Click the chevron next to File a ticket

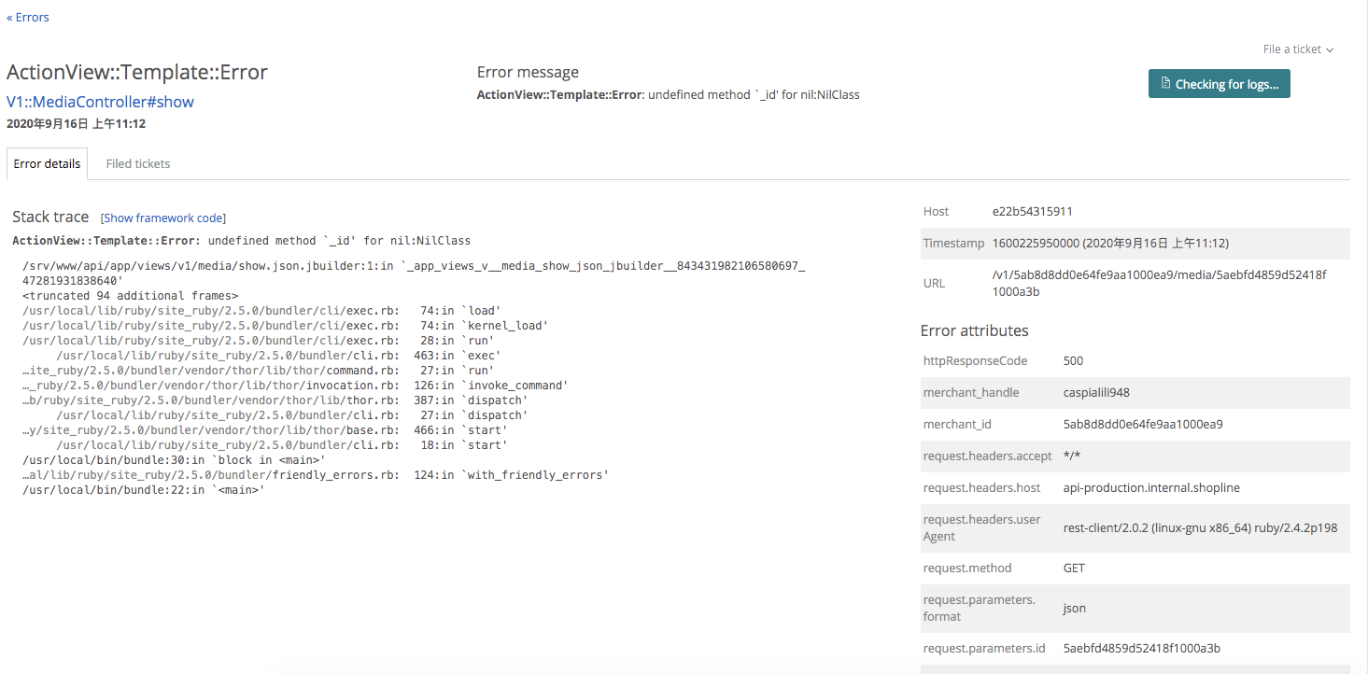pyautogui.click(x=1330, y=50)
